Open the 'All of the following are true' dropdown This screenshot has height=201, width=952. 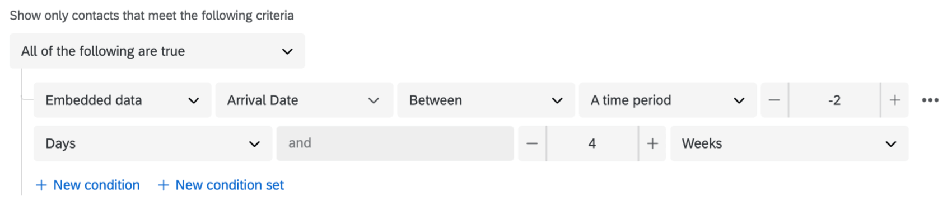click(x=157, y=51)
